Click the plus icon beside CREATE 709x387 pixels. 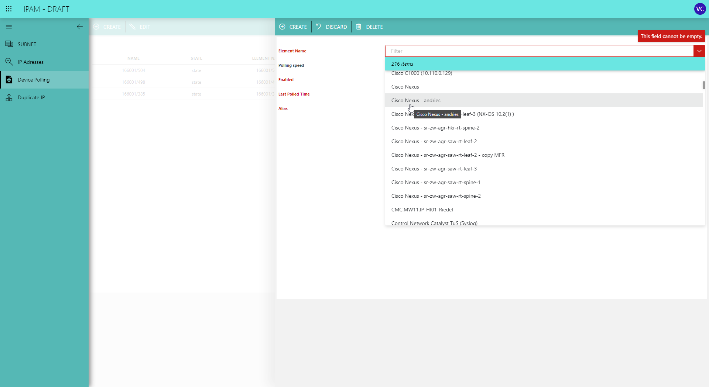(282, 27)
